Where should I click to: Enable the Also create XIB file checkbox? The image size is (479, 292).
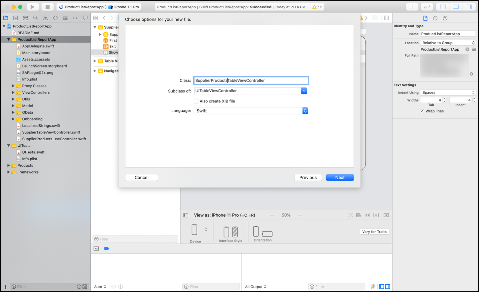(x=196, y=101)
